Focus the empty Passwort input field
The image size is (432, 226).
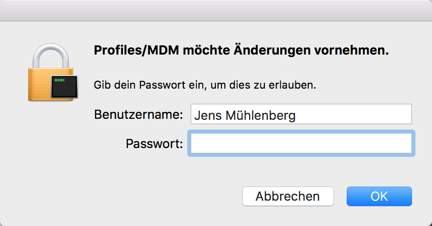coord(301,144)
